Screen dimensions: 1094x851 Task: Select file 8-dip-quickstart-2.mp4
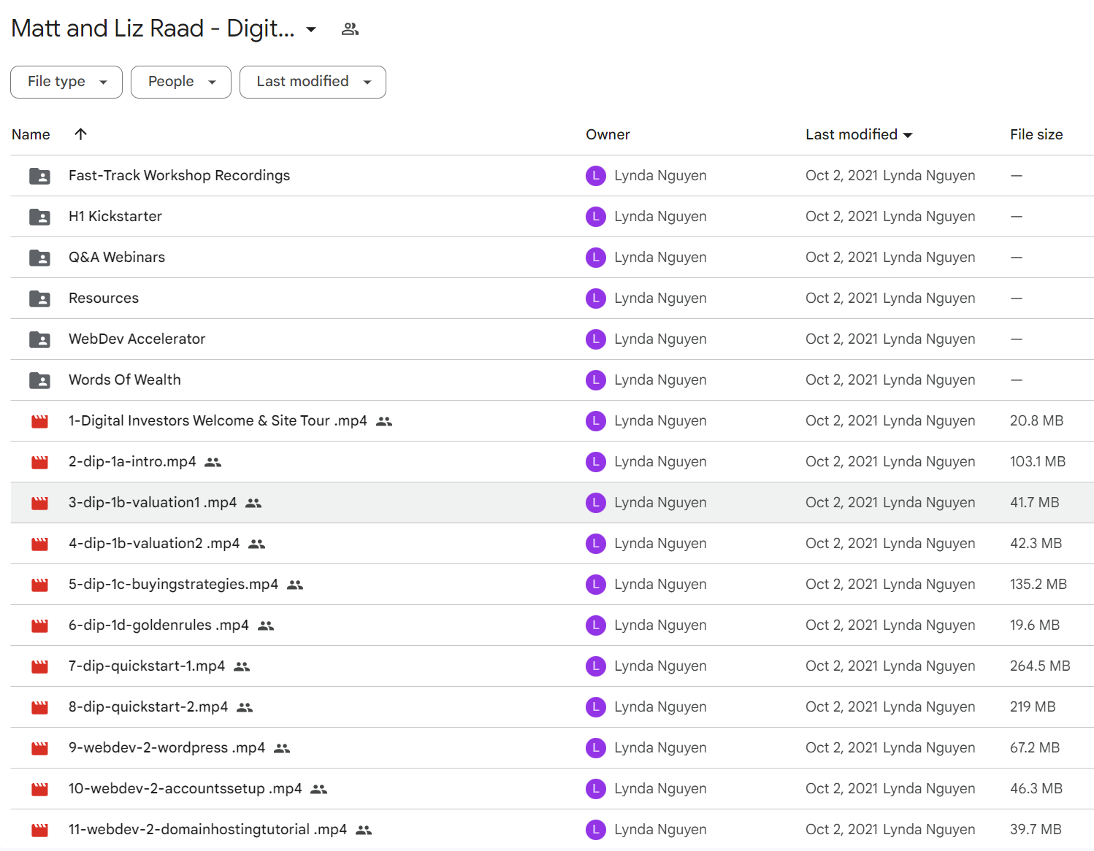[148, 706]
